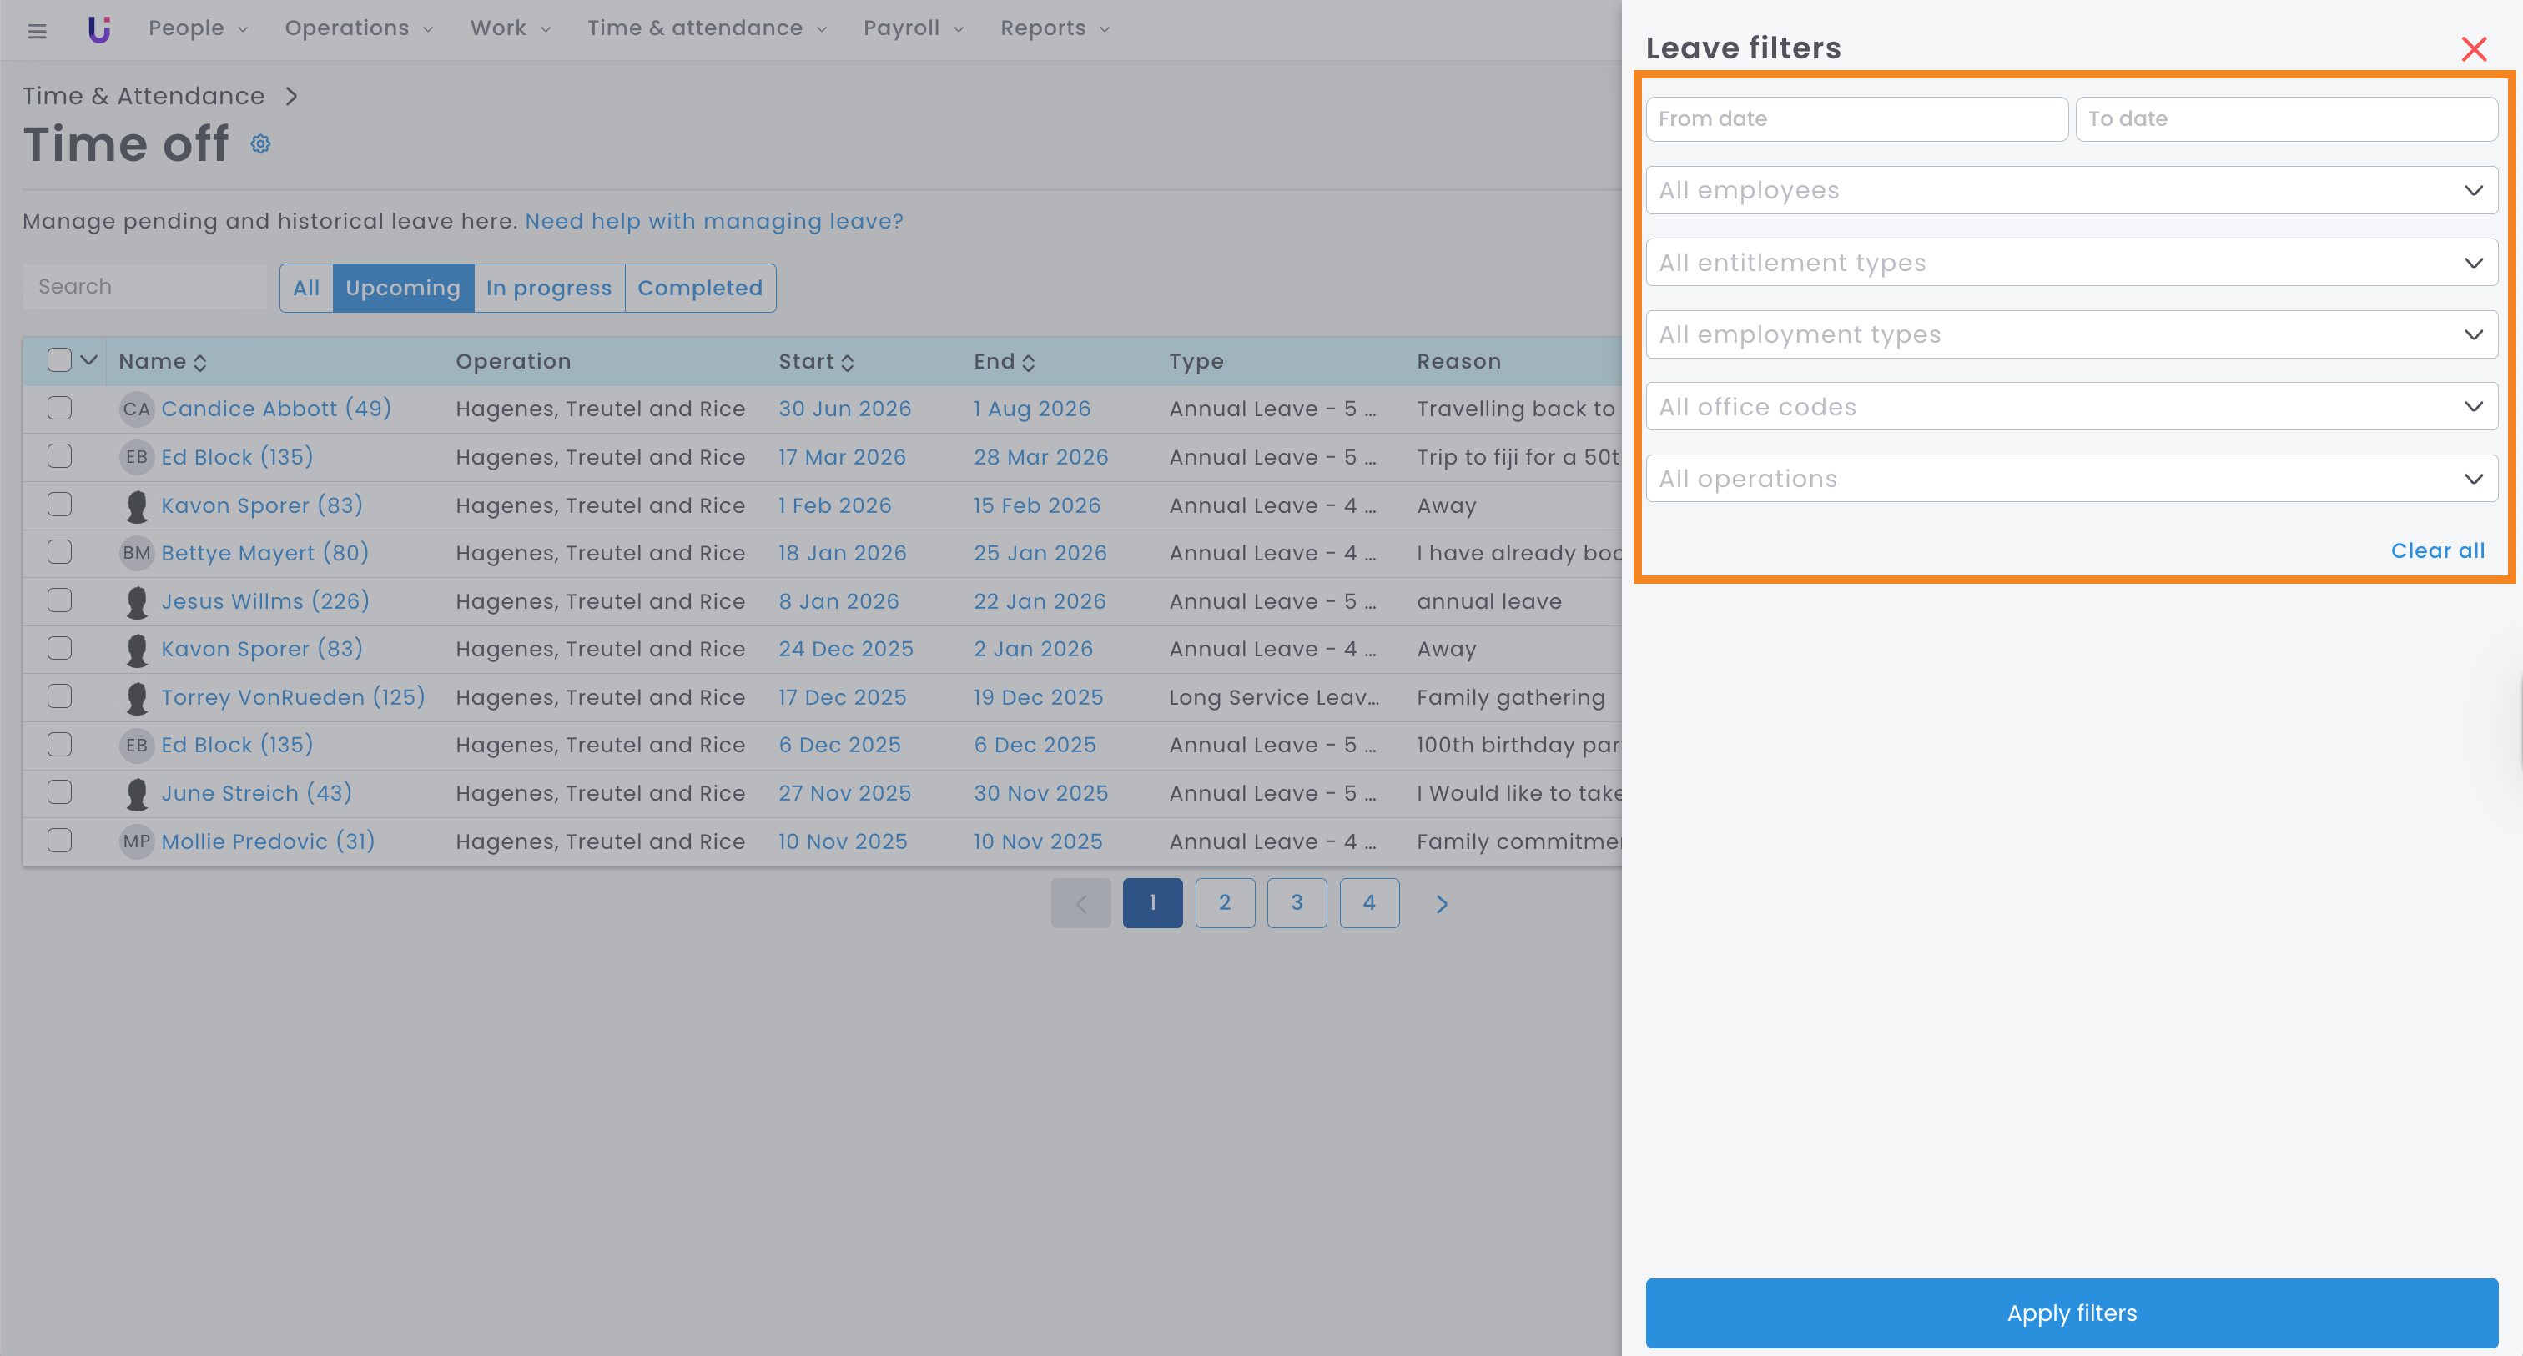Sort by Name column arrows
Screen dimensions: 2523x1356
(199, 362)
